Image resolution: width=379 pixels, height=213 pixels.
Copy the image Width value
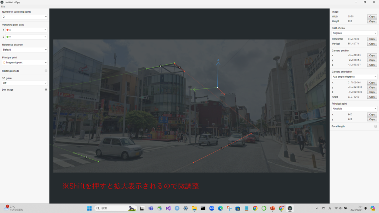(372, 17)
